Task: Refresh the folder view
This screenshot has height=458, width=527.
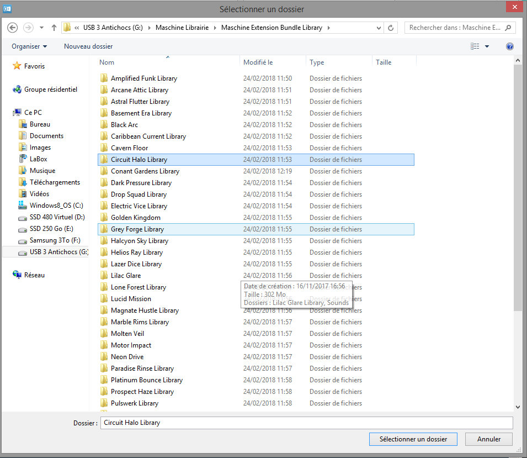Action: click(391, 28)
